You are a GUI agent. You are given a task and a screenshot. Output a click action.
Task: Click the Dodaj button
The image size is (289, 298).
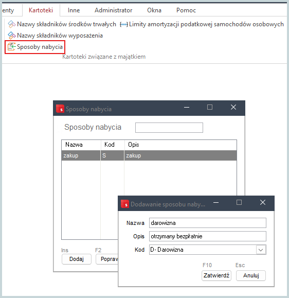click(77, 259)
